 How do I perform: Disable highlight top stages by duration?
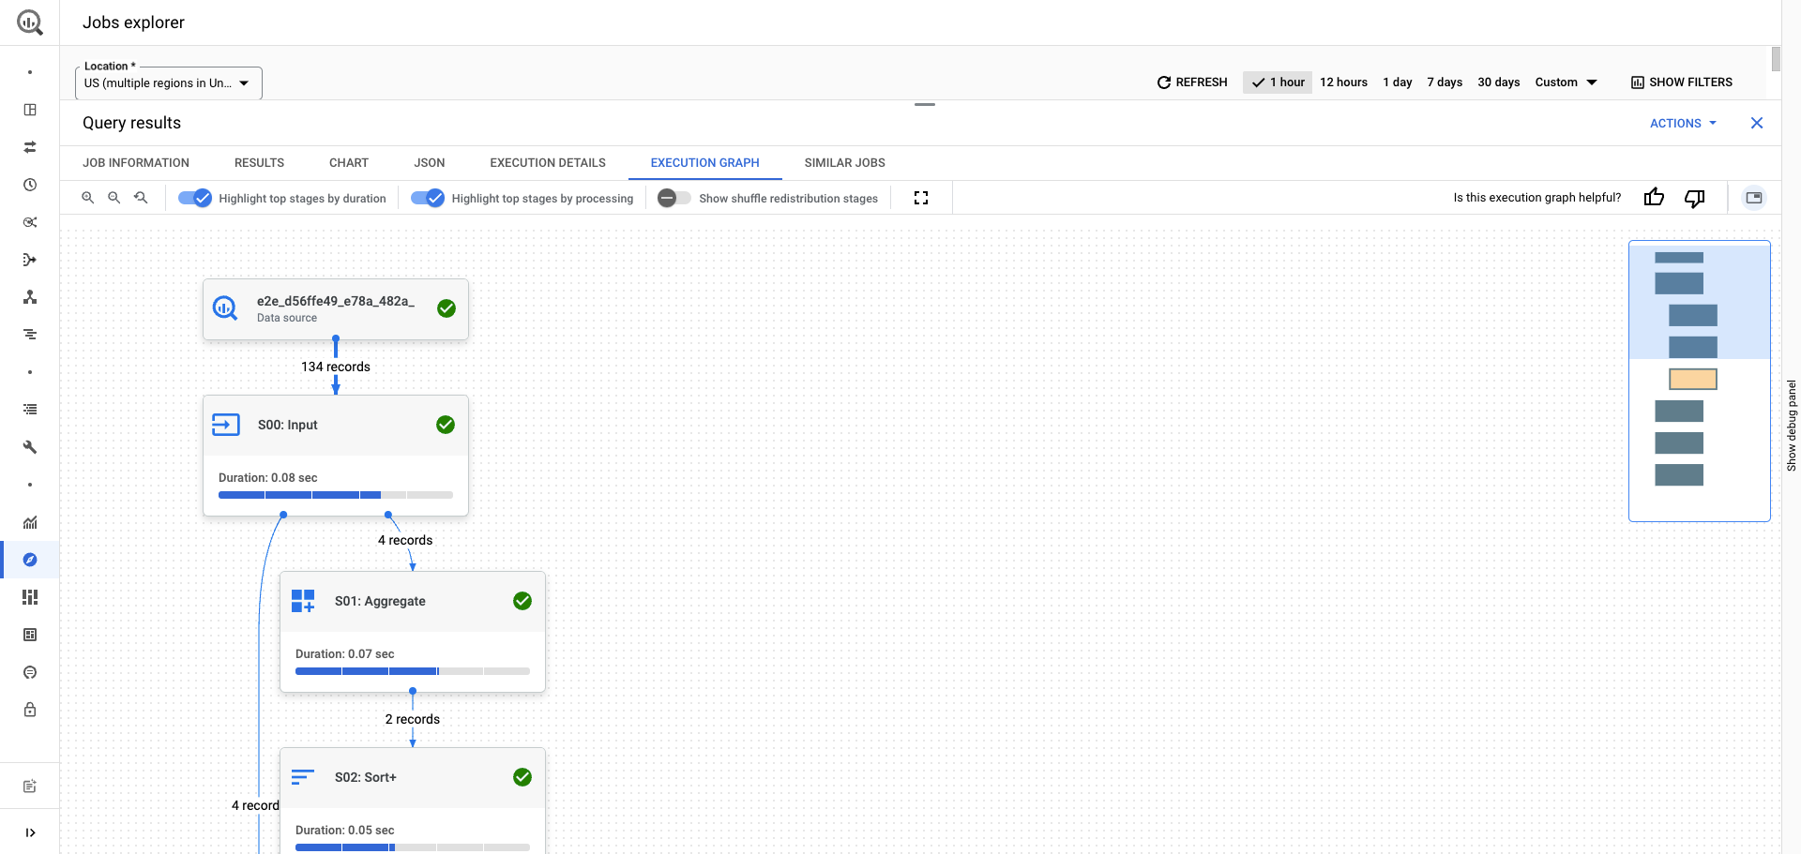[x=195, y=198]
